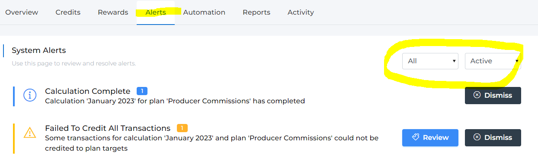Image resolution: width=538 pixels, height=164 pixels.
Task: Click the yellow warning triangle icon
Action: point(29,132)
